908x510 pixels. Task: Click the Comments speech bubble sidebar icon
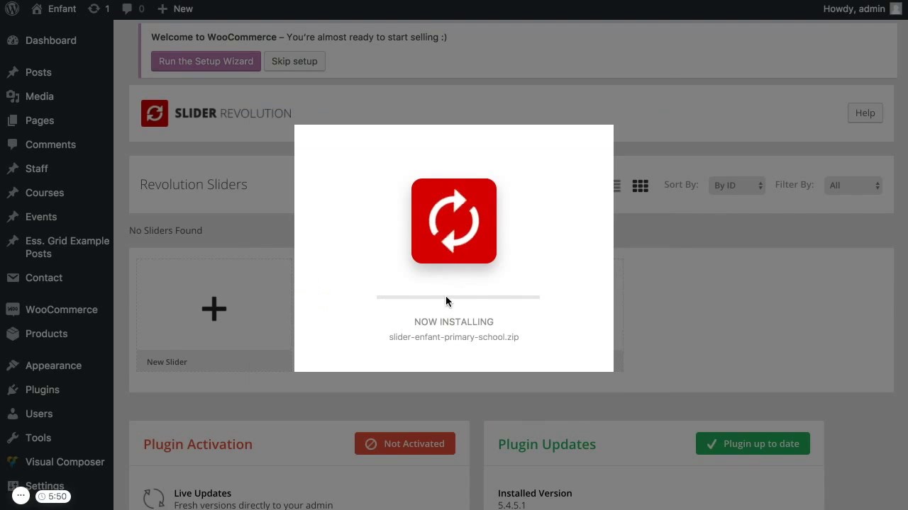click(12, 144)
